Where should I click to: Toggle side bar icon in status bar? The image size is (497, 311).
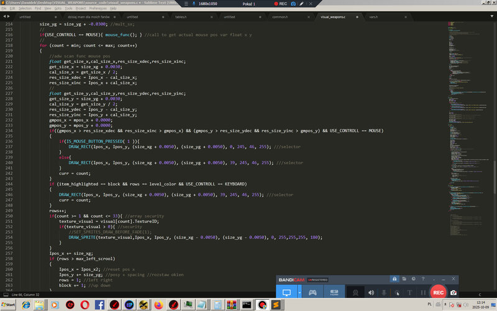coord(4,294)
